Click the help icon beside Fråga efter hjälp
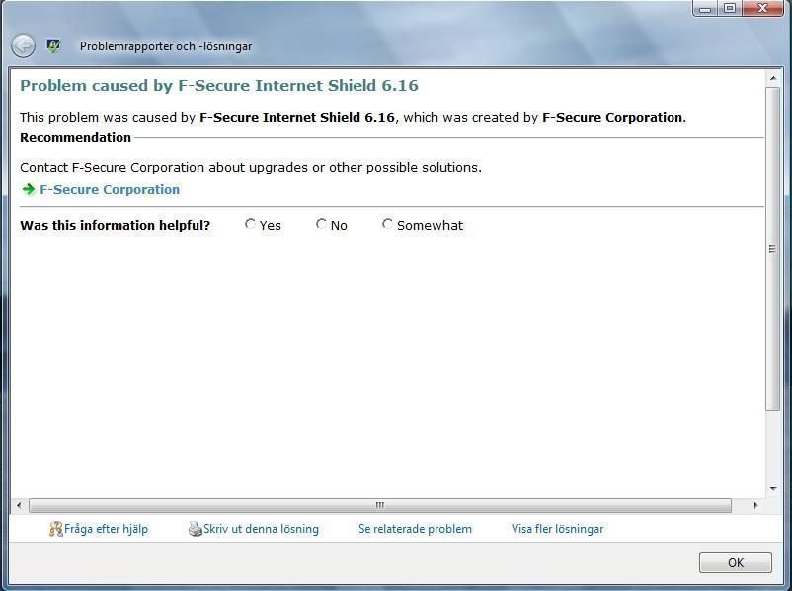The image size is (792, 591). [55, 529]
